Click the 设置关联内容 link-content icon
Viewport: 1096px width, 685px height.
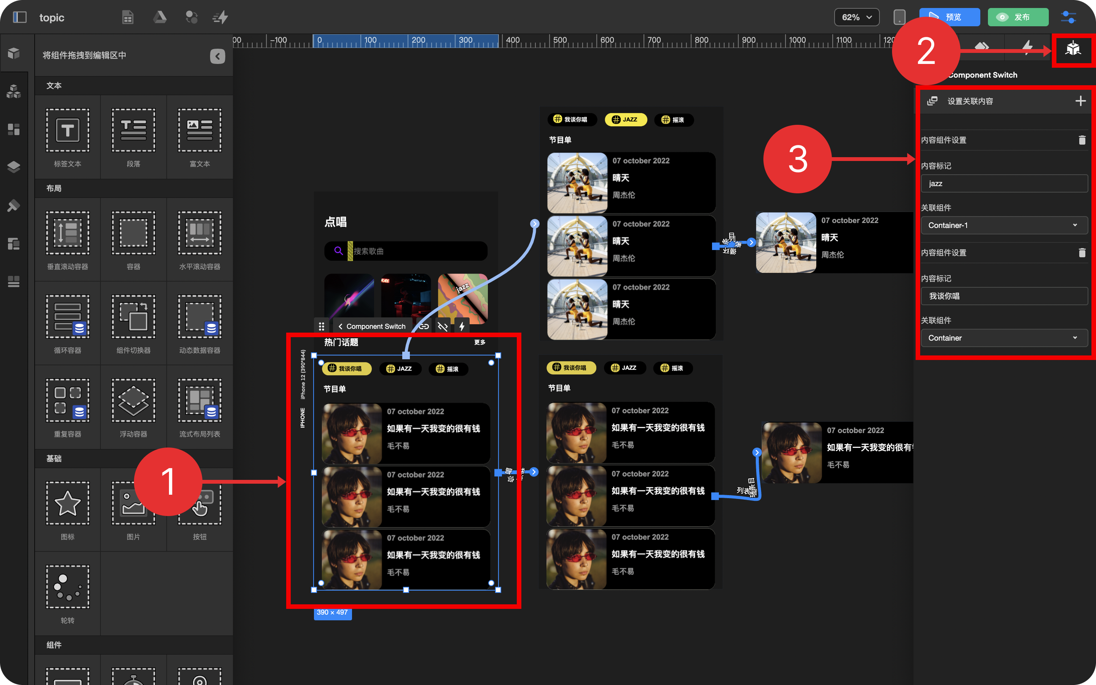tap(932, 100)
